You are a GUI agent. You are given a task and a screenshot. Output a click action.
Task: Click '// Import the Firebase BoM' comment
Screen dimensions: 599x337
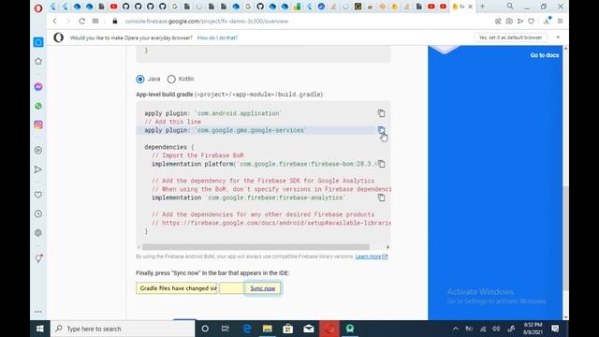pyautogui.click(x=197, y=155)
